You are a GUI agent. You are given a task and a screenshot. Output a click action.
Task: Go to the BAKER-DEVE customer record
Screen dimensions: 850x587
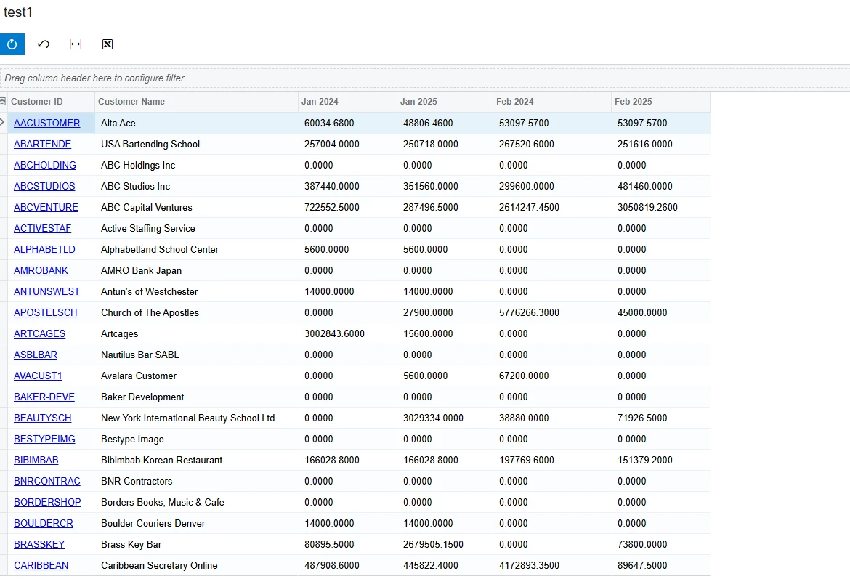tap(44, 397)
